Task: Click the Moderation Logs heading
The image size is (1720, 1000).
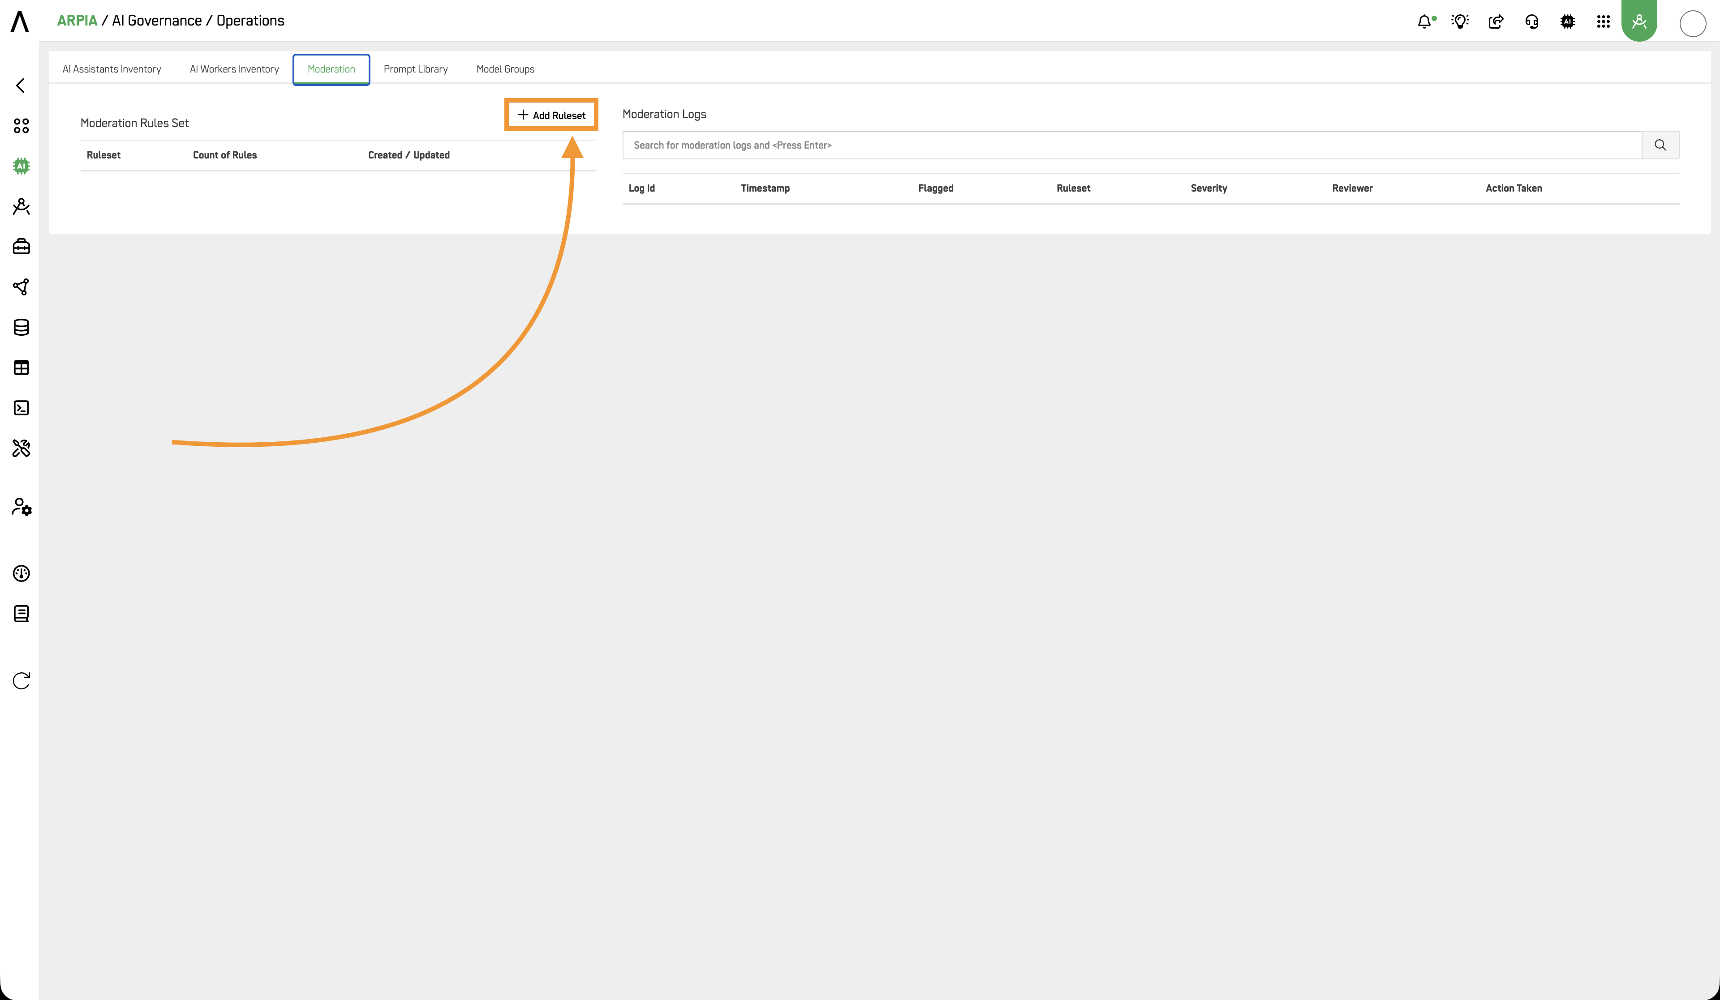Action: [664, 114]
